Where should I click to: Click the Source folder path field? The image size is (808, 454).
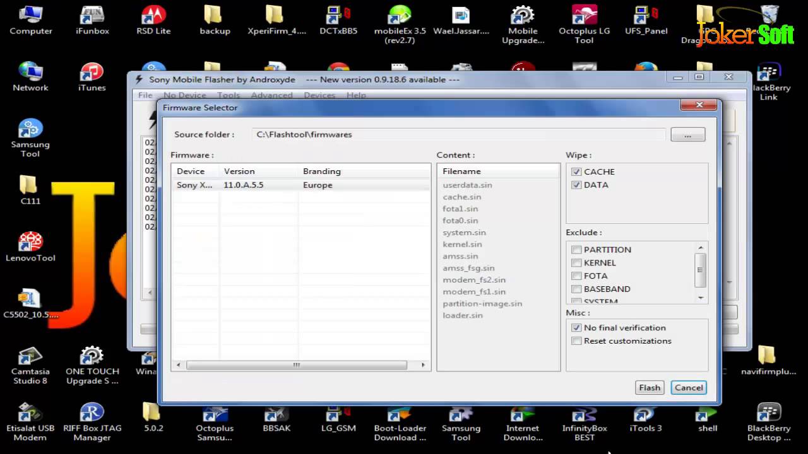point(459,134)
